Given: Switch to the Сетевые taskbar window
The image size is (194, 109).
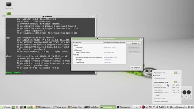Looking at the screenshot, I should (x=108, y=107).
